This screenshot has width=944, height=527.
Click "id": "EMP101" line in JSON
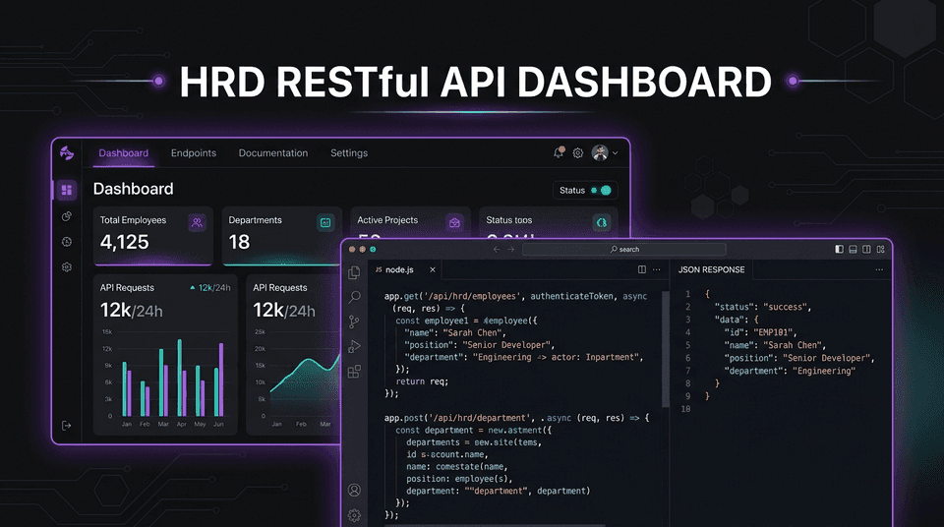760,332
